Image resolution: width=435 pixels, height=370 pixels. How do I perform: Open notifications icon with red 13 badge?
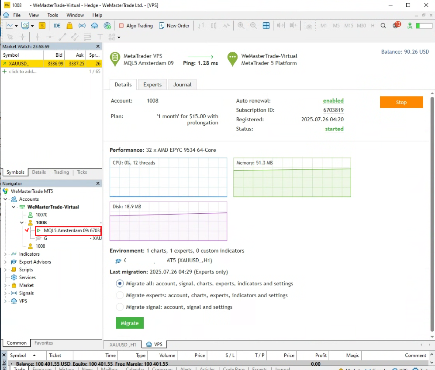pyautogui.click(x=397, y=25)
